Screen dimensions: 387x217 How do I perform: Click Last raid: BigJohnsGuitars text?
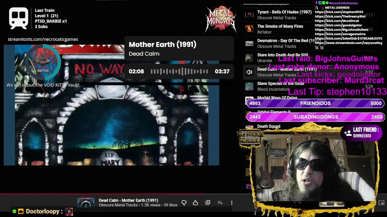click(x=328, y=58)
